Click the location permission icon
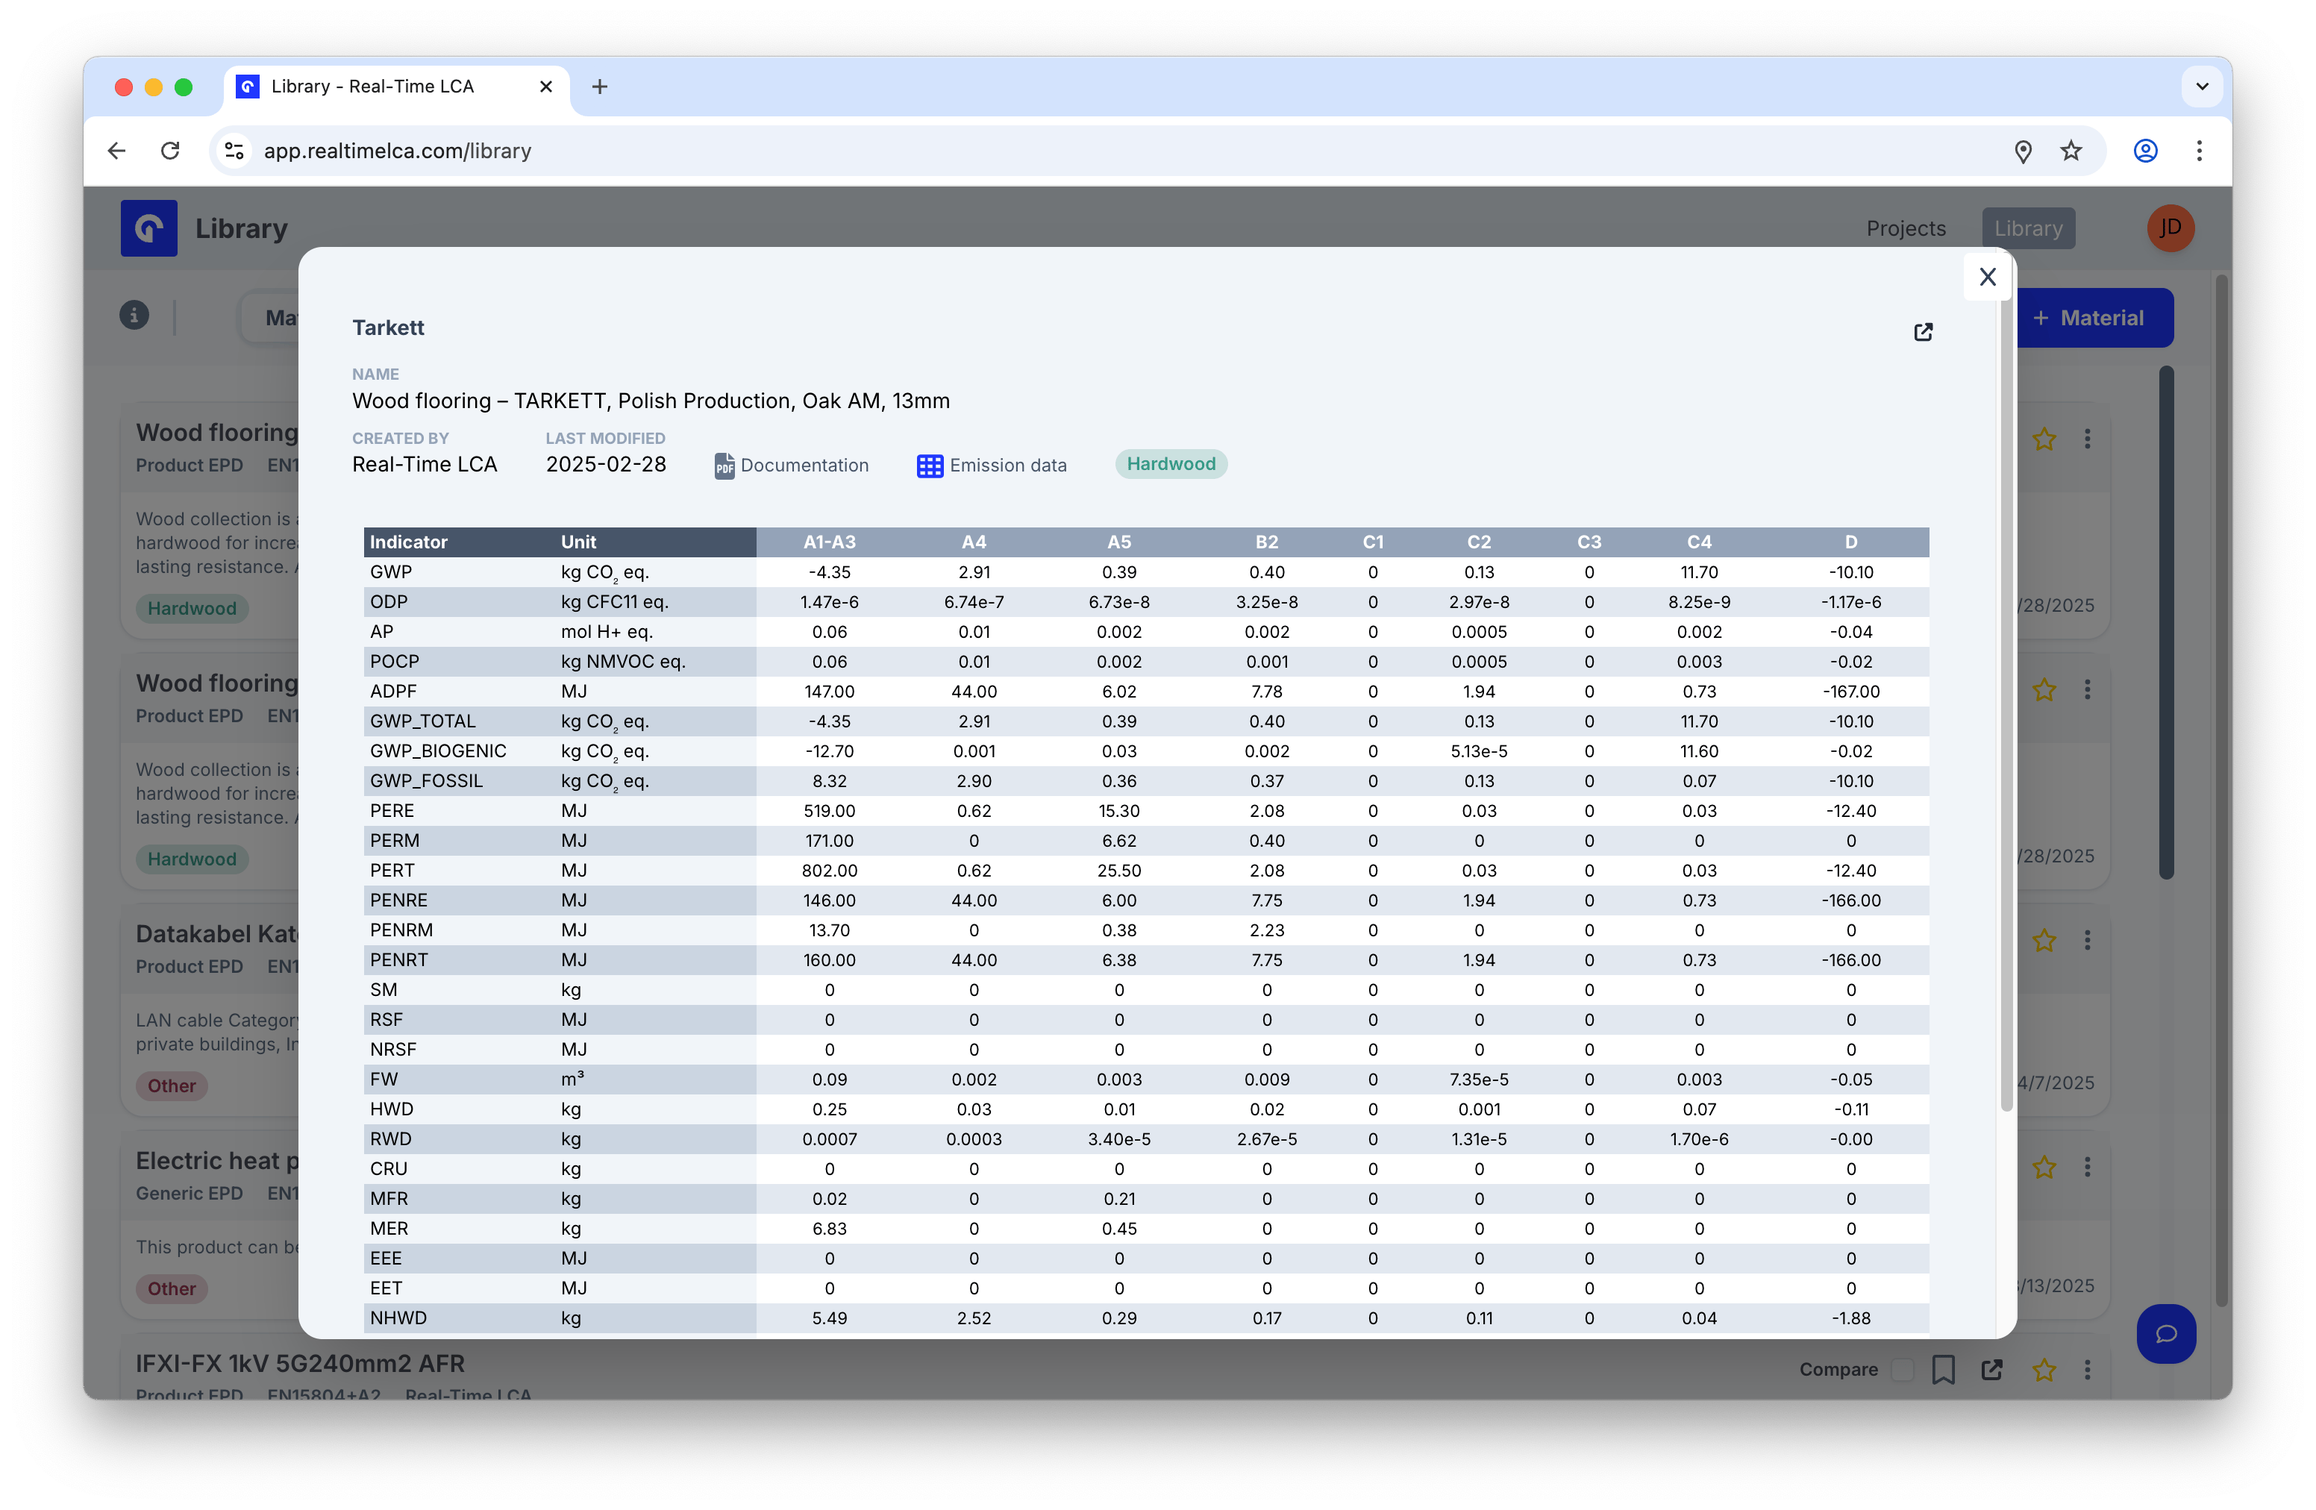 2023,151
